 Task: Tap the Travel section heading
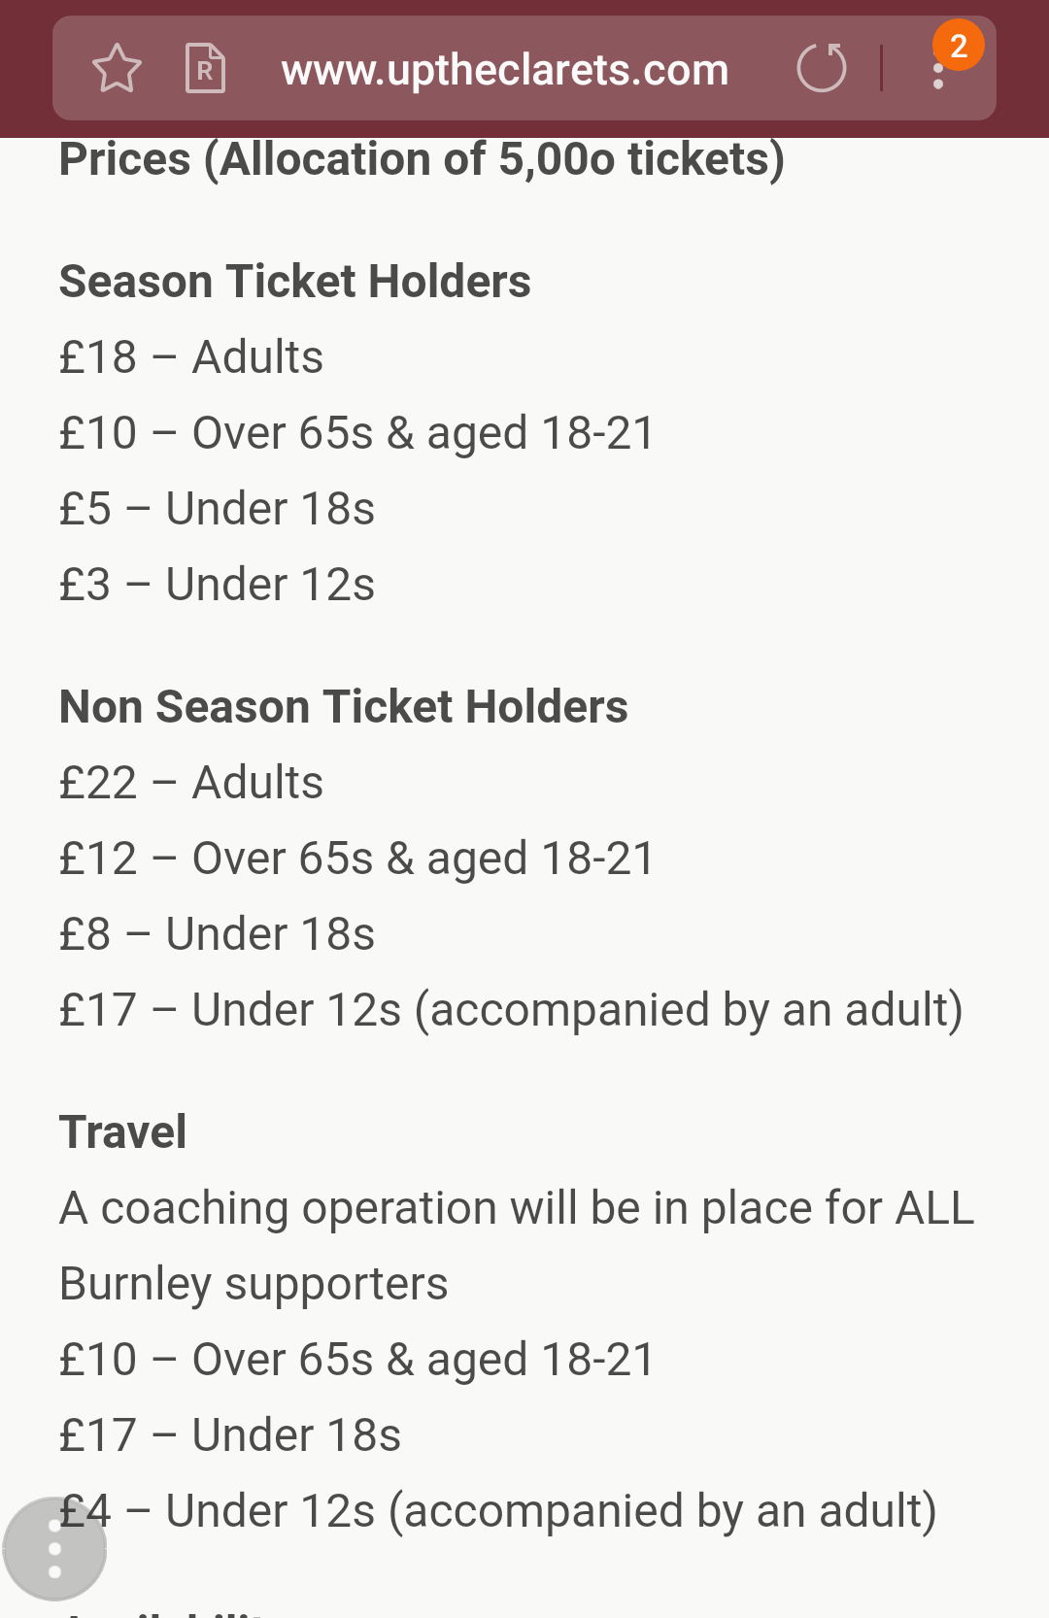pos(123,1132)
